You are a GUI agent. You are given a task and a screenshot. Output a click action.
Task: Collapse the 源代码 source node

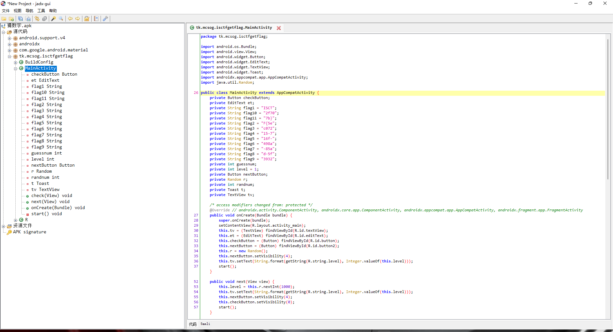click(x=4, y=32)
